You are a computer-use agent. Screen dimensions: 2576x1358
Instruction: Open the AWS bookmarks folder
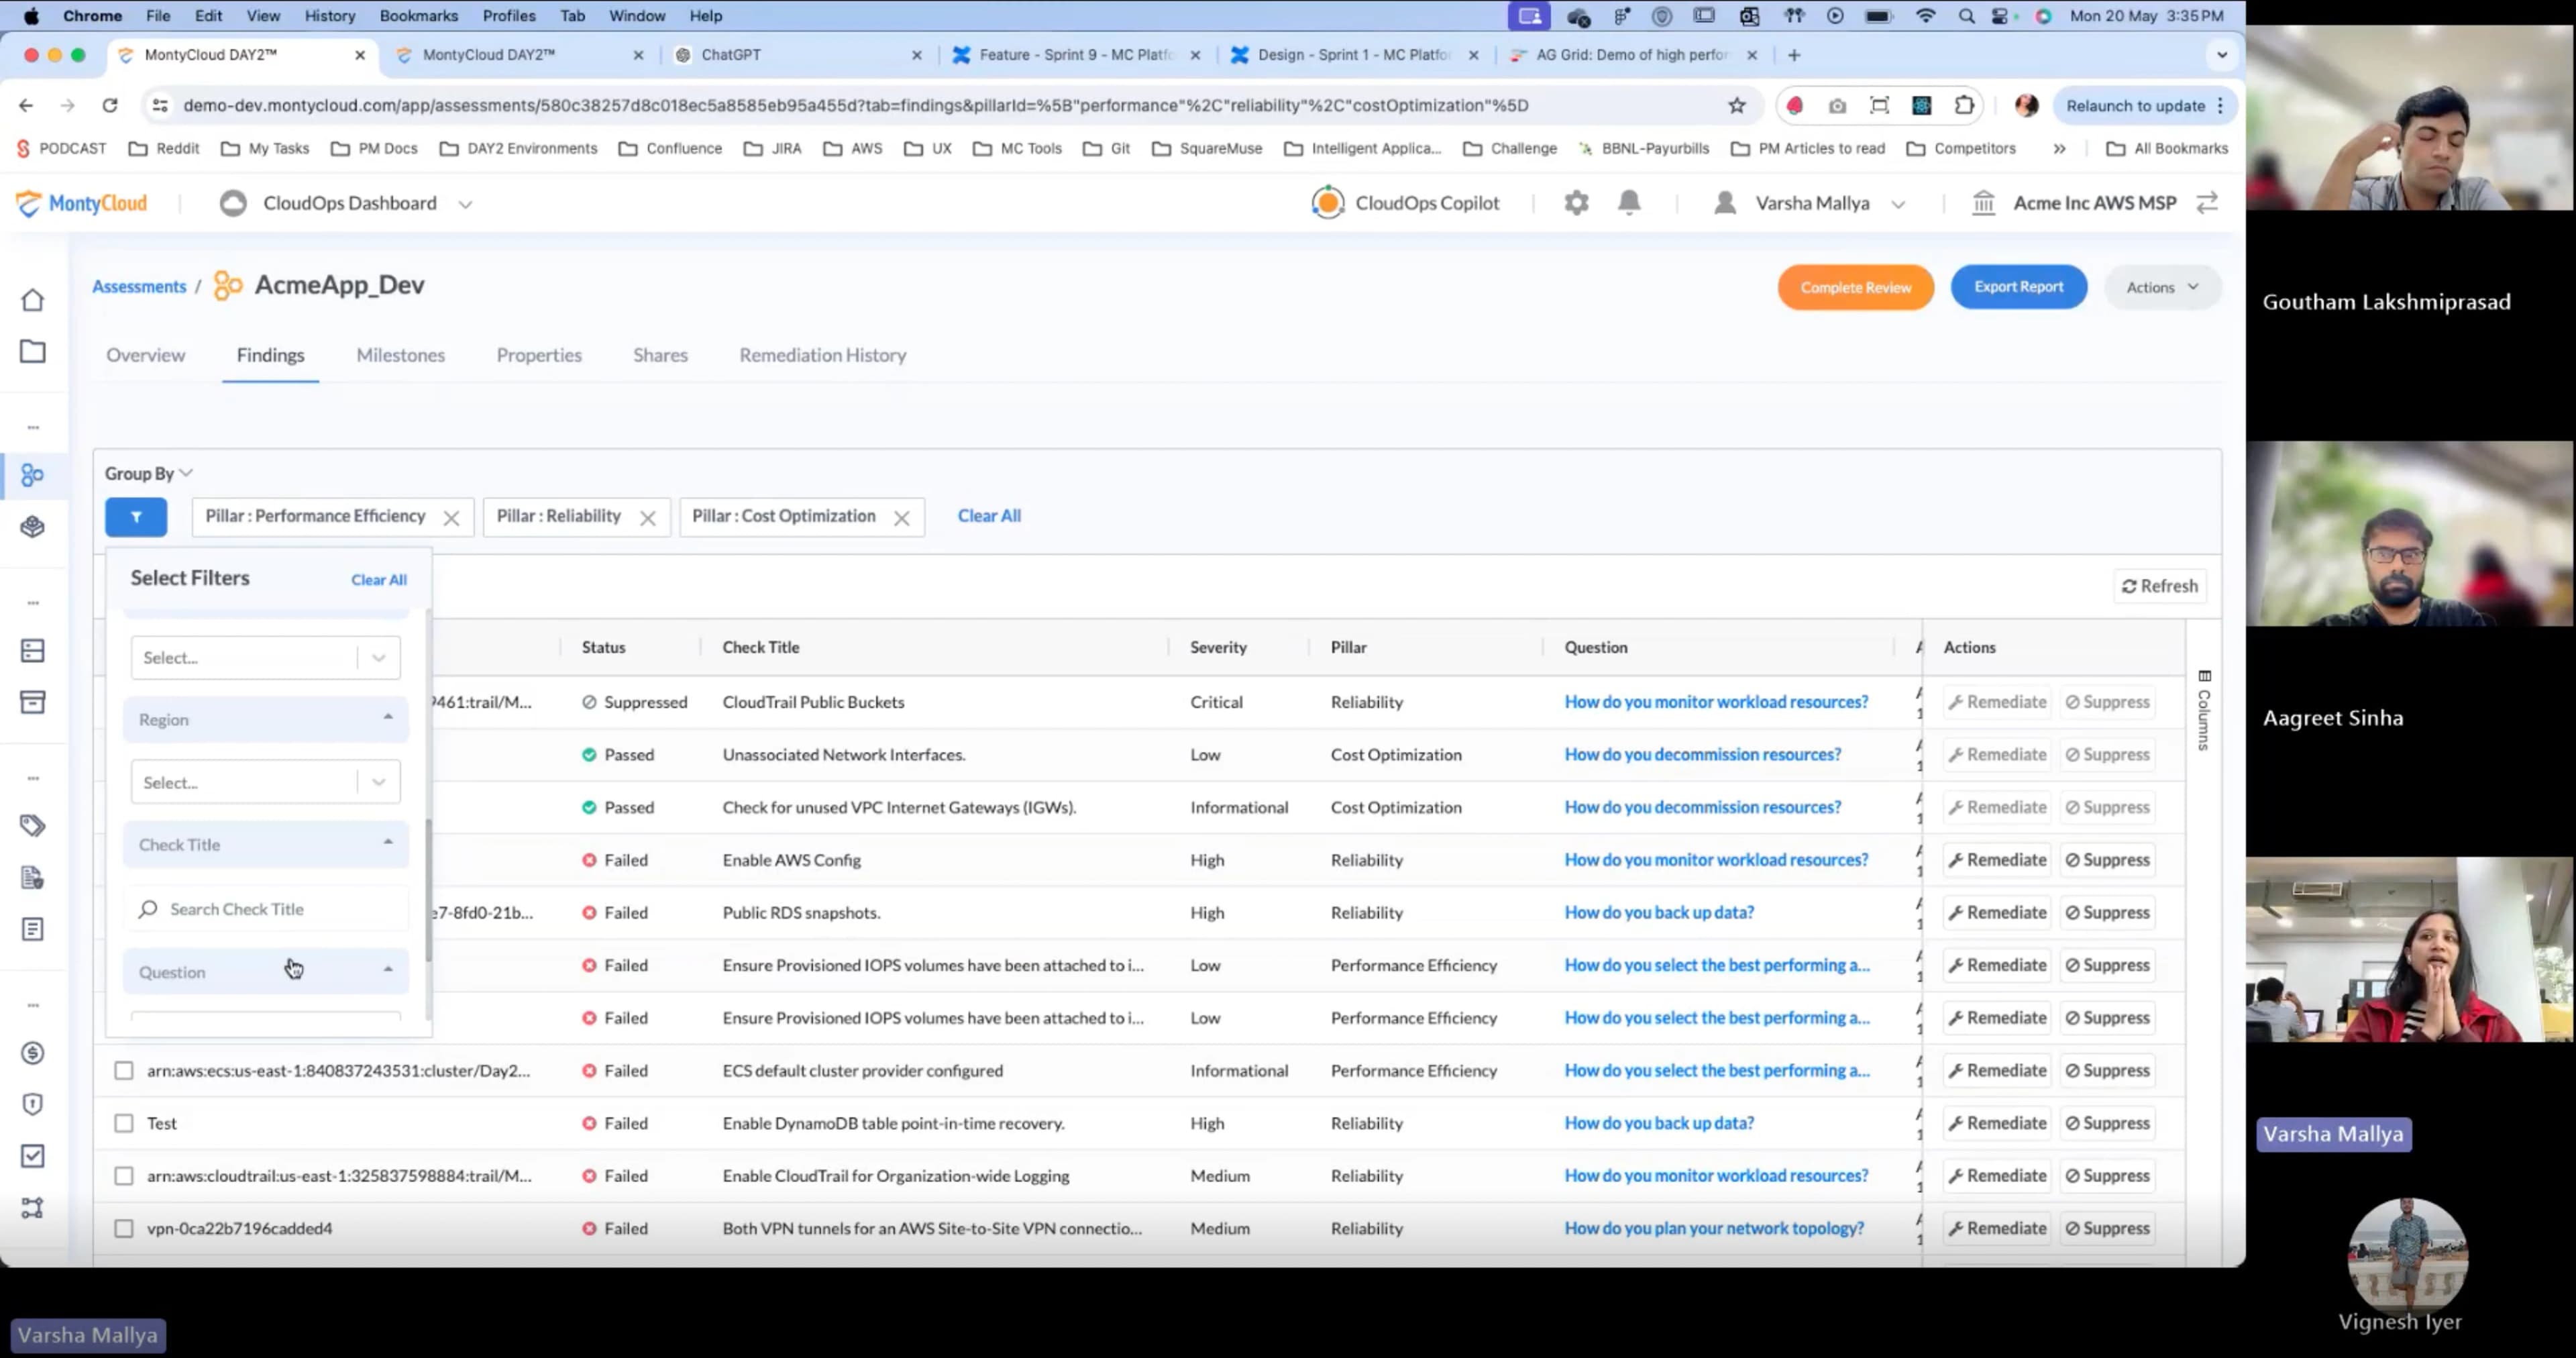pos(853,149)
